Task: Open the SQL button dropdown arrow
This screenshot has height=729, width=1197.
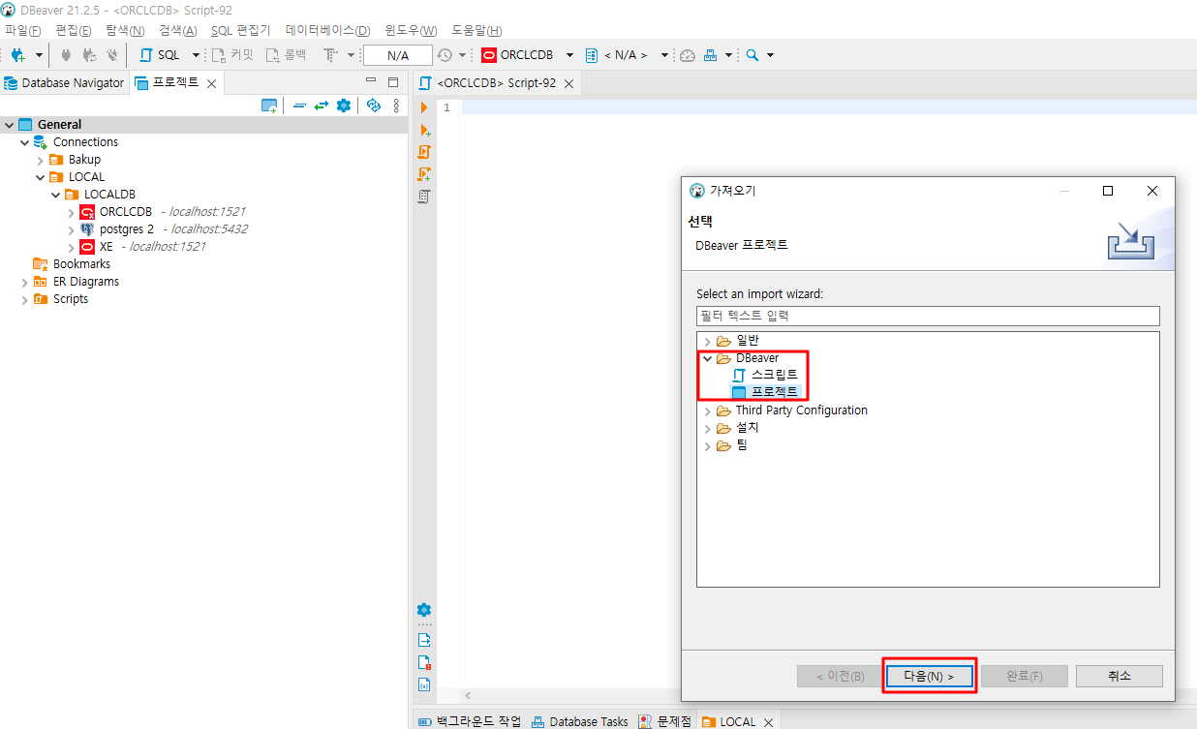Action: 196,55
